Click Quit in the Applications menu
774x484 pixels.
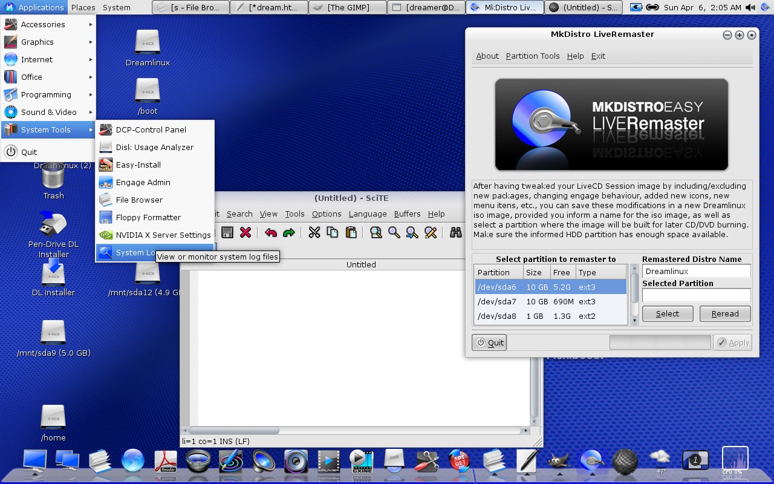[48, 152]
